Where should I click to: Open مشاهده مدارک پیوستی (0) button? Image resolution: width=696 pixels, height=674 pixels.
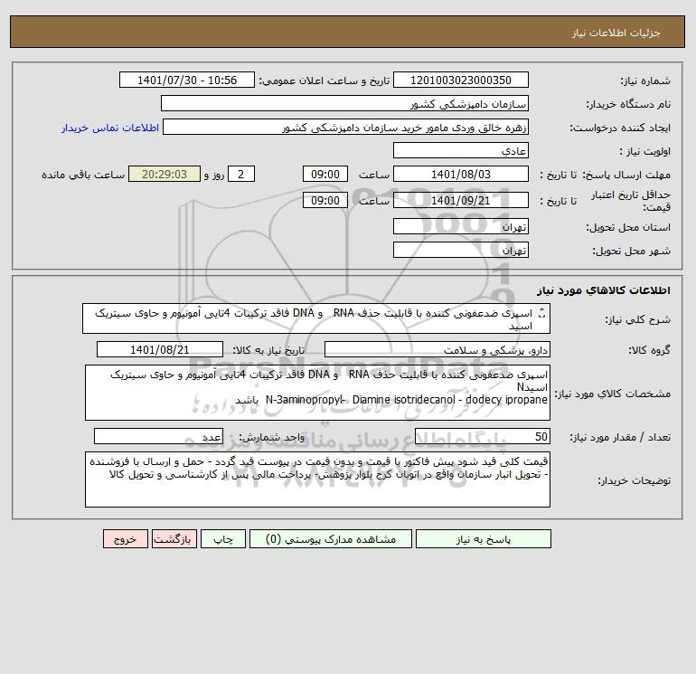(331, 539)
